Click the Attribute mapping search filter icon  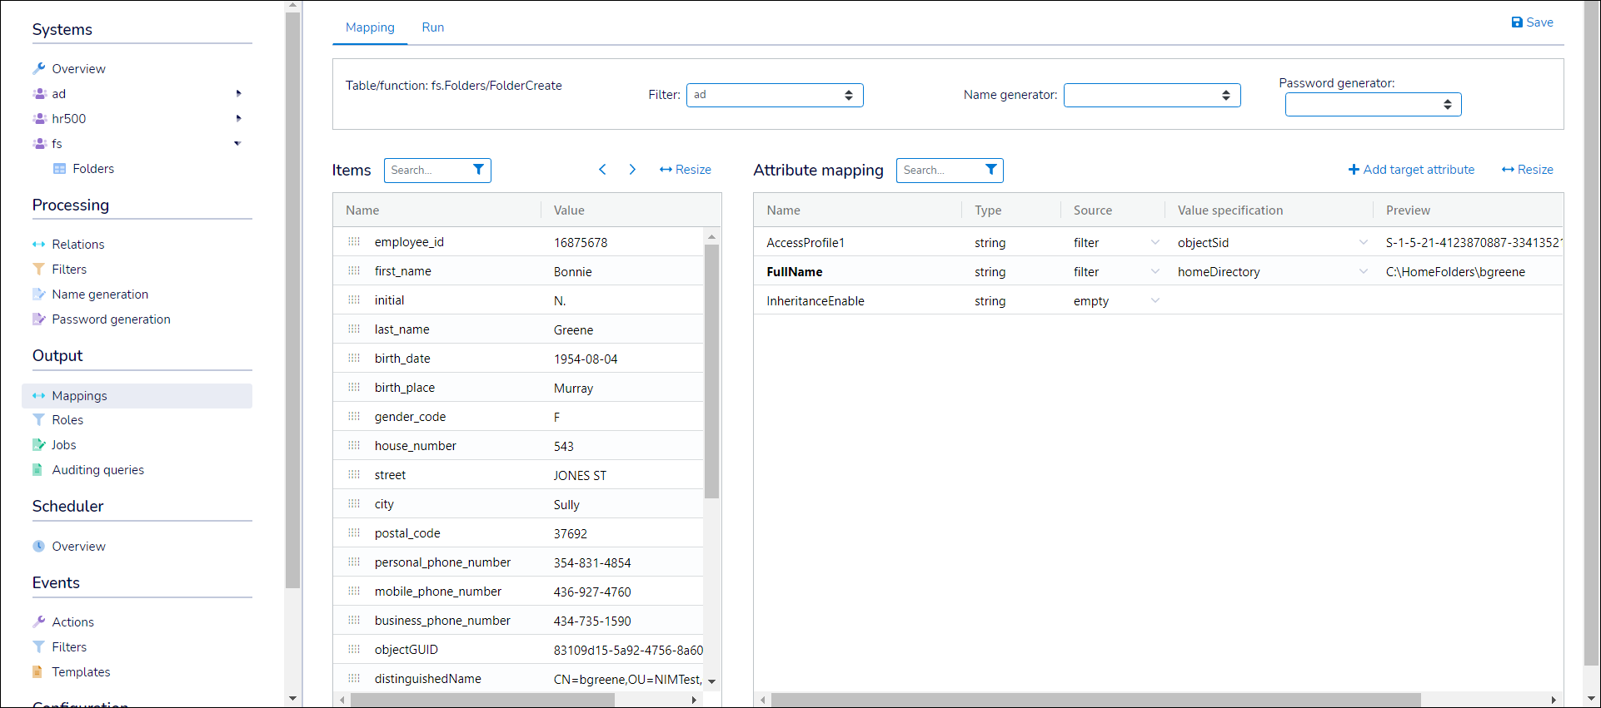tap(990, 170)
